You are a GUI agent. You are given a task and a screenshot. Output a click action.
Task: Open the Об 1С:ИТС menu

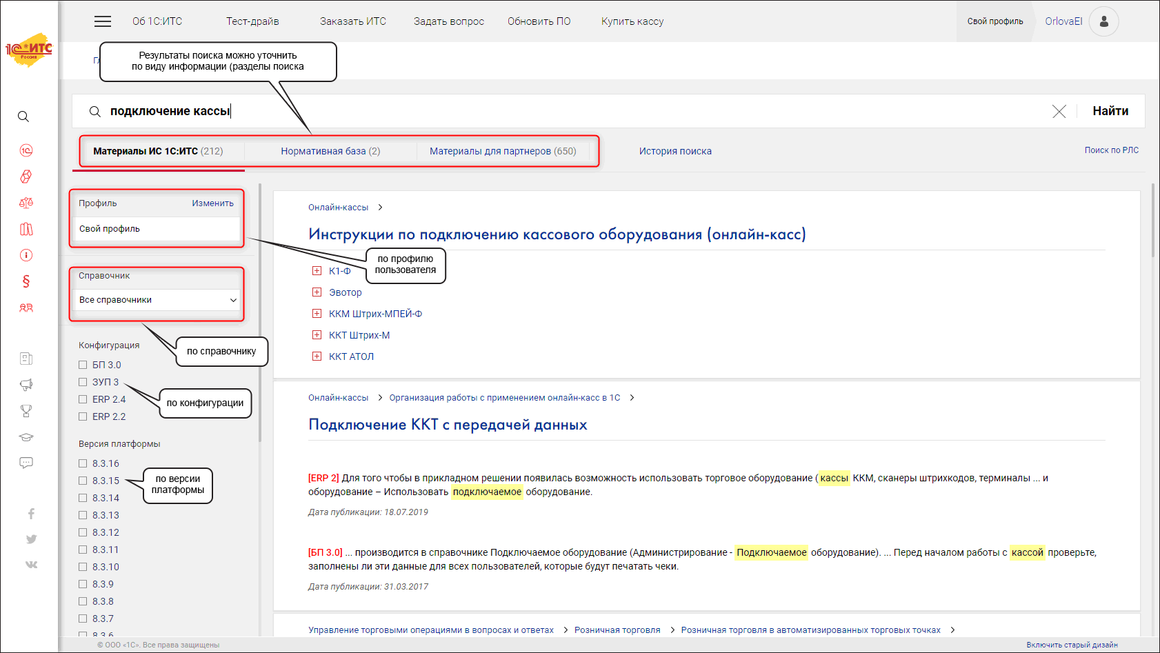pos(157,21)
